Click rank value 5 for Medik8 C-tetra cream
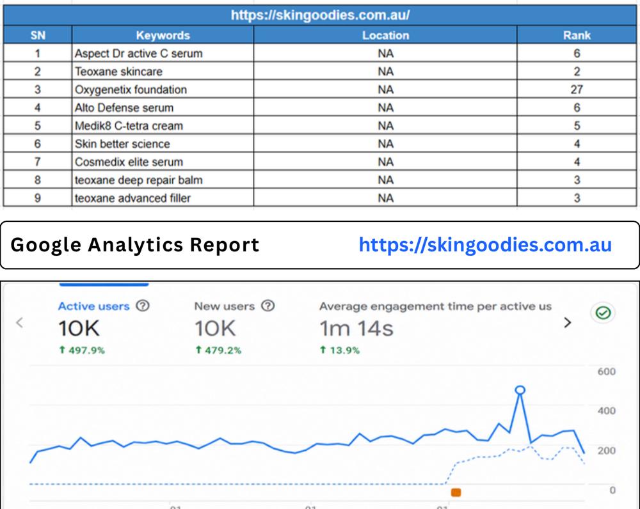This screenshot has height=509, width=640. (x=577, y=125)
